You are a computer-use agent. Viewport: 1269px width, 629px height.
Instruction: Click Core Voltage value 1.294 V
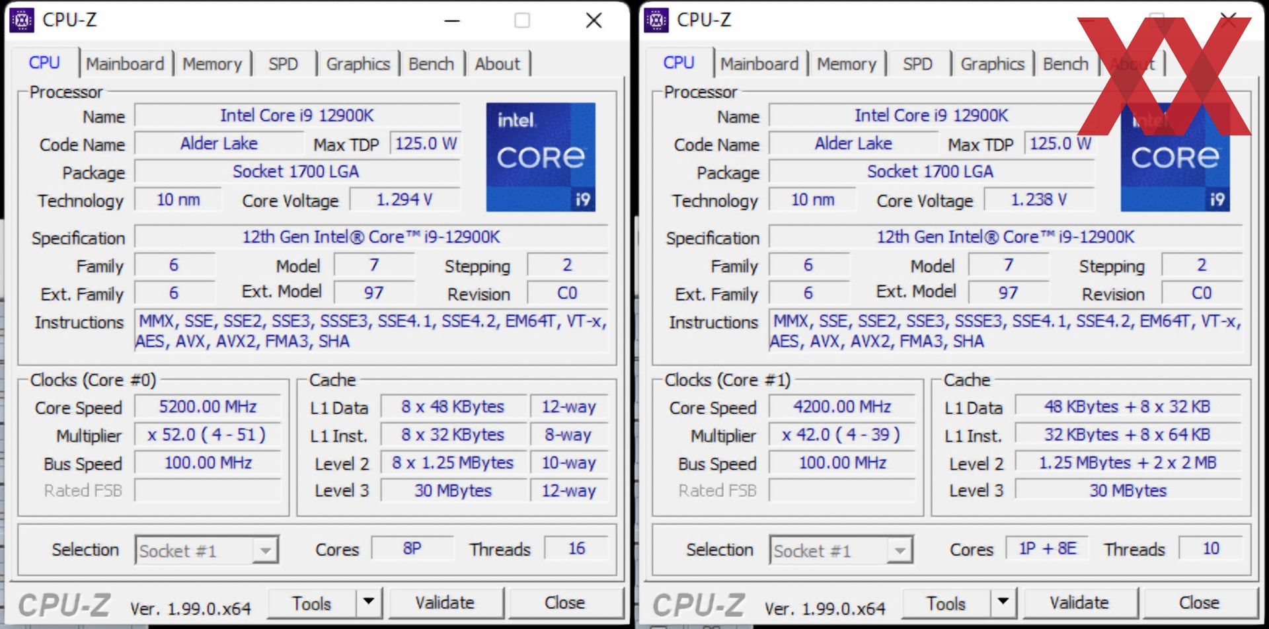pyautogui.click(x=404, y=200)
